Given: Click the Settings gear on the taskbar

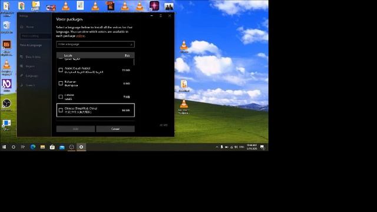Looking at the screenshot, I should [81, 147].
